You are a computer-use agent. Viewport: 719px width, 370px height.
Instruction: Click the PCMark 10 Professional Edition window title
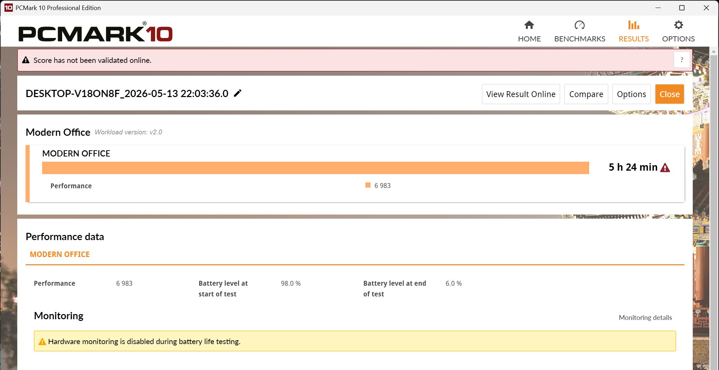coord(58,8)
